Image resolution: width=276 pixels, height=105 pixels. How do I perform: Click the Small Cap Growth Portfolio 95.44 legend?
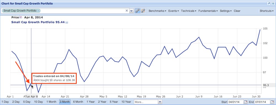click(38, 22)
